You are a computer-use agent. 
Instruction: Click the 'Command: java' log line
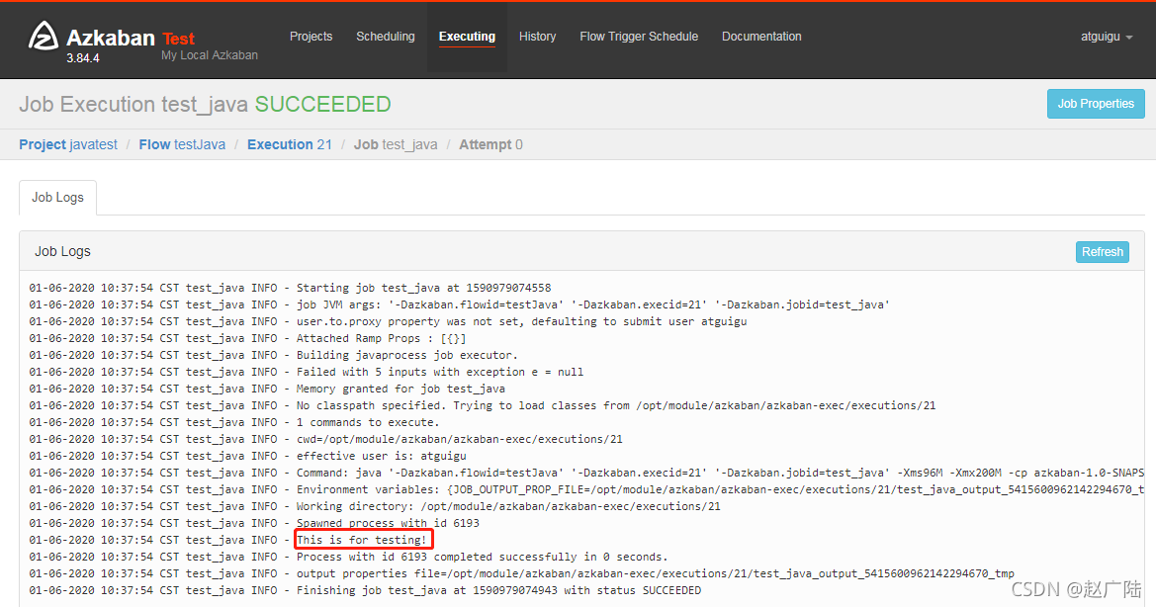pyautogui.click(x=586, y=473)
